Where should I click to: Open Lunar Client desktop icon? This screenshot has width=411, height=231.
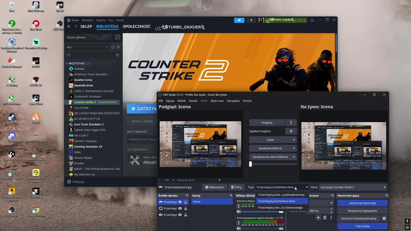(x=36, y=100)
